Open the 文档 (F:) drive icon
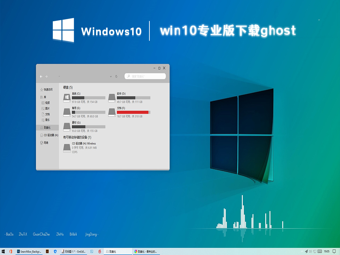 pos(112,112)
